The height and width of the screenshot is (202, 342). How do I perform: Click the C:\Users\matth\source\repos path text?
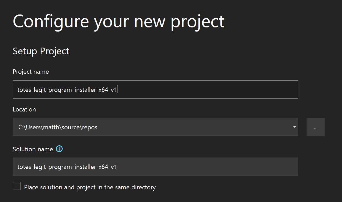point(58,127)
